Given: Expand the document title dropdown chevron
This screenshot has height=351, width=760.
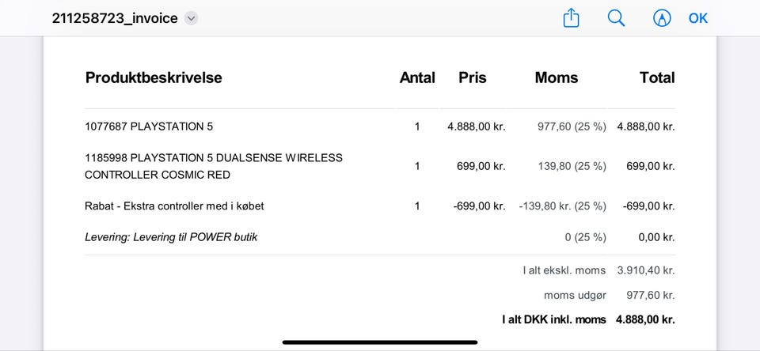Looking at the screenshot, I should click(x=191, y=18).
